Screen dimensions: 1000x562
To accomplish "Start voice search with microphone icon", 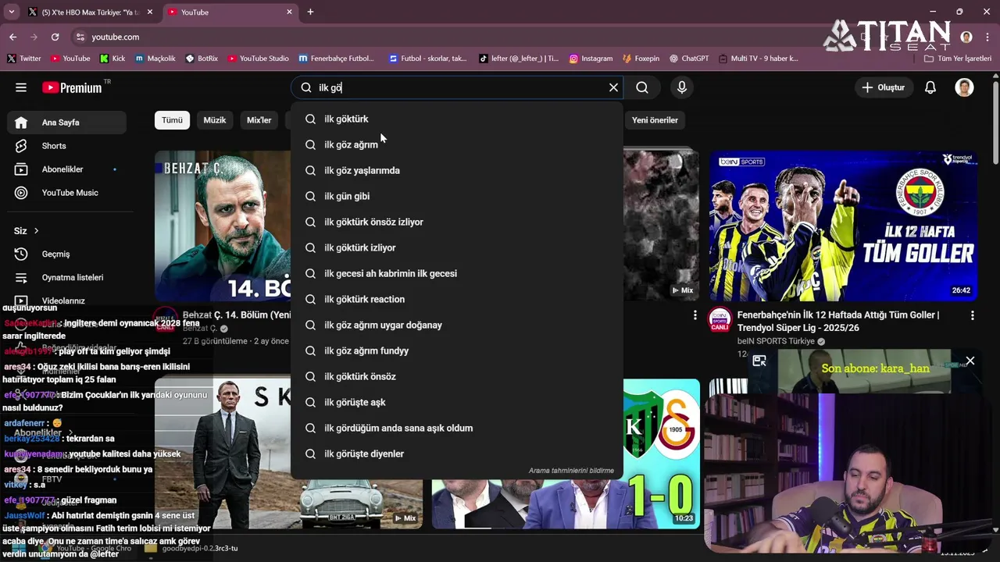I will click(x=682, y=87).
